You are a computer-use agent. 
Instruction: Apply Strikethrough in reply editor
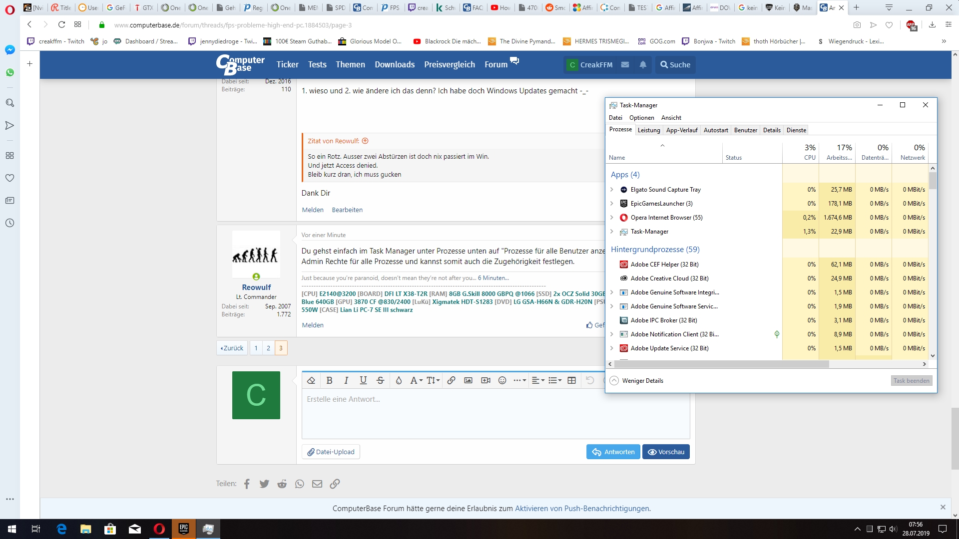pos(380,380)
